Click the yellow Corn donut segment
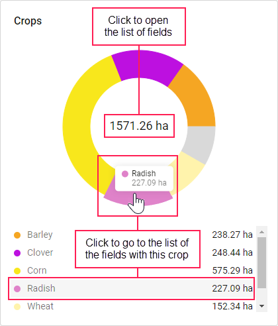 81,124
